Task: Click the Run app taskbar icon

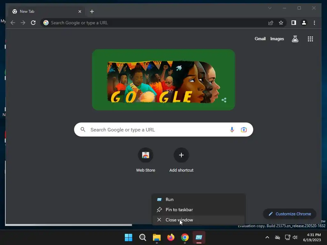Action: (x=199, y=237)
